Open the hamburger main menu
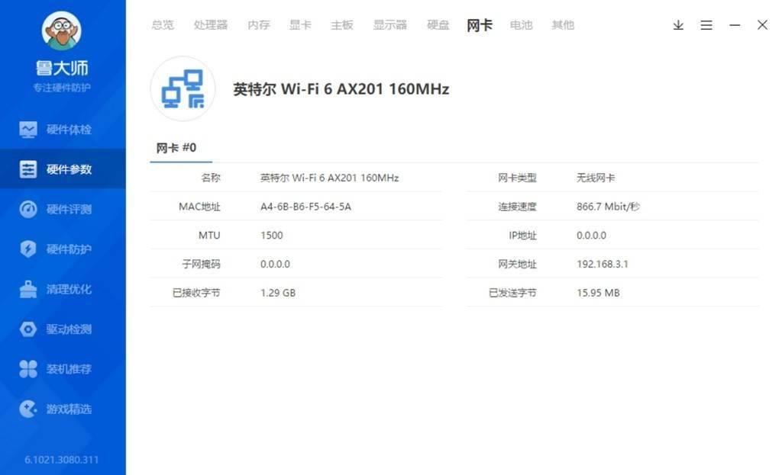The width and height of the screenshot is (782, 475). click(x=706, y=25)
